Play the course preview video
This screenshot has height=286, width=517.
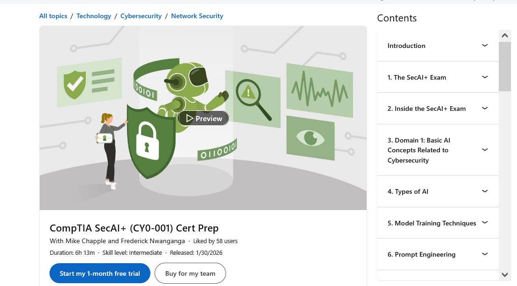coord(203,118)
